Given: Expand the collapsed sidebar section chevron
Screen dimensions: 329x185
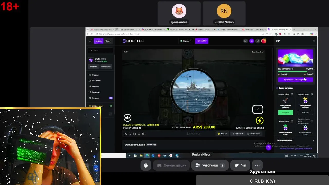Looking at the screenshot, I should (111, 114).
